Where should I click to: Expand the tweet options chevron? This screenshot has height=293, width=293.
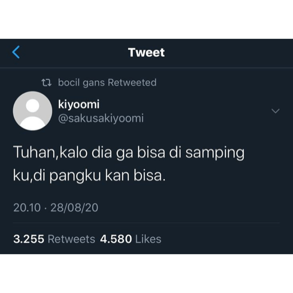[x=275, y=111]
